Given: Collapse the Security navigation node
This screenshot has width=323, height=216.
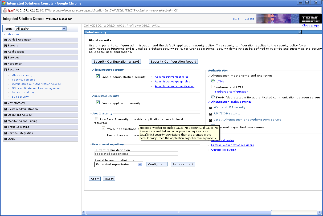Looking at the screenshot, I should tap(5, 70).
